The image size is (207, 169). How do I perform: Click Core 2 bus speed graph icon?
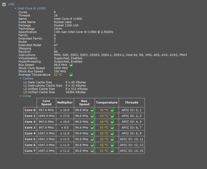(92, 121)
